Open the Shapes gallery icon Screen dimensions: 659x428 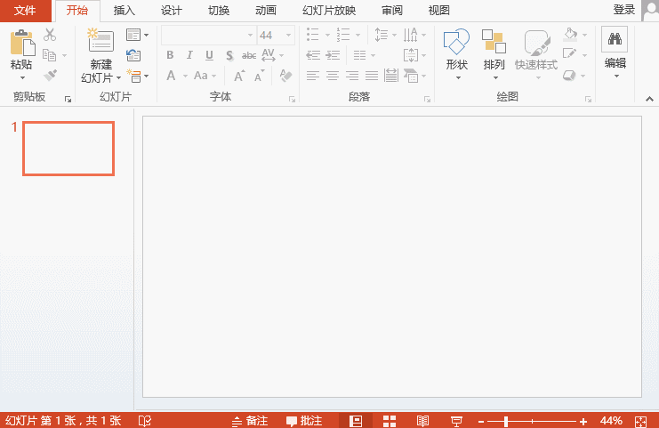click(456, 42)
